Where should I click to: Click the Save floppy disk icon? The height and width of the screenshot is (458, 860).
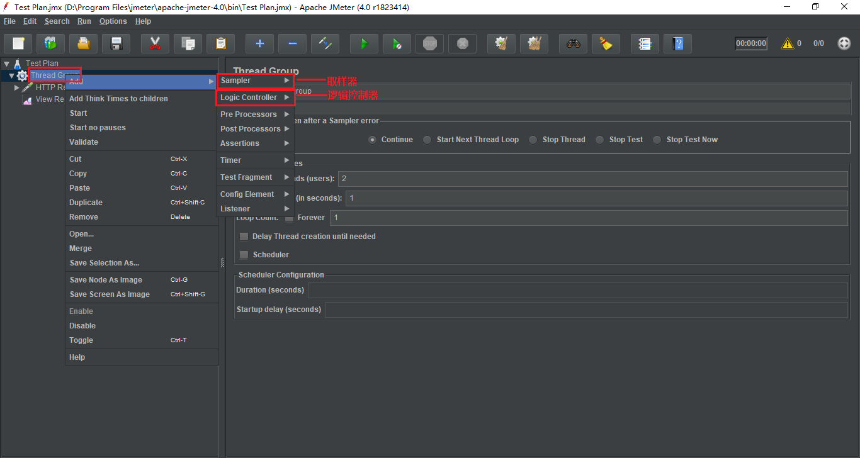pos(116,43)
